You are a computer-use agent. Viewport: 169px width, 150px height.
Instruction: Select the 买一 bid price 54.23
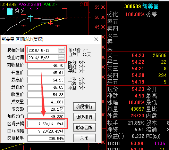pyautogui.click(x=138, y=55)
